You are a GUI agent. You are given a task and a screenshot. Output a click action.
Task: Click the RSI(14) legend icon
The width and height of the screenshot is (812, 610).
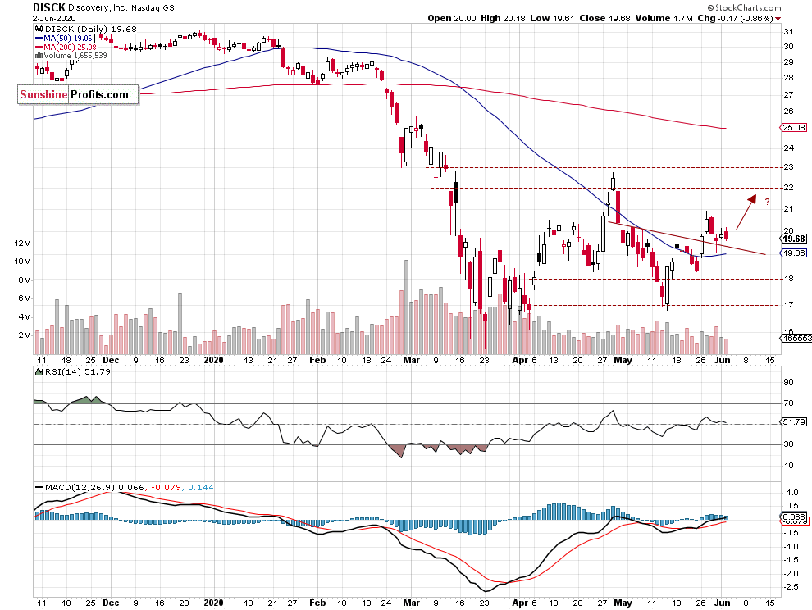[x=39, y=371]
